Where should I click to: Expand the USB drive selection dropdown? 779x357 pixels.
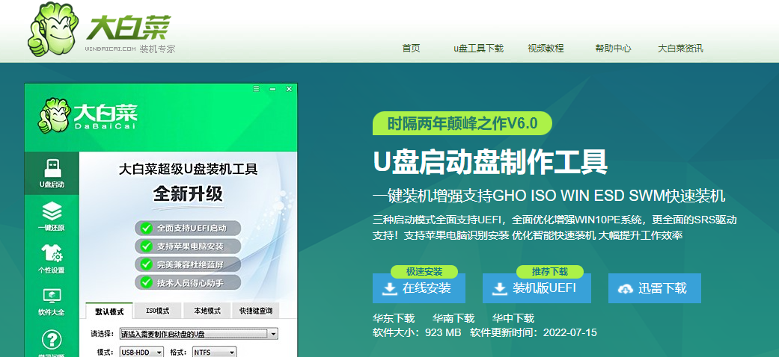tap(273, 333)
